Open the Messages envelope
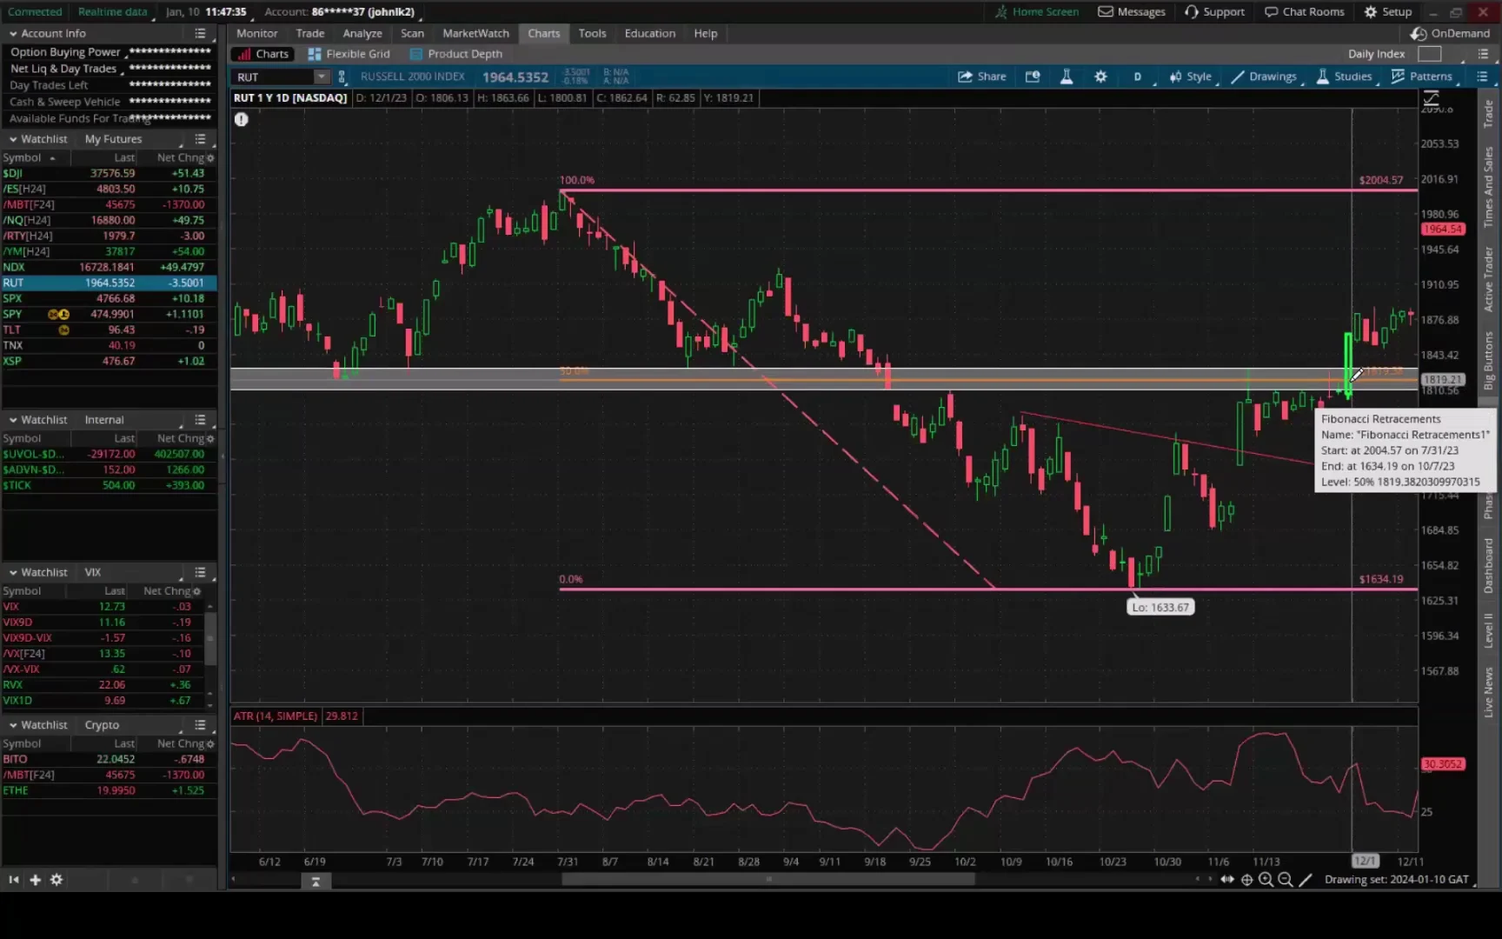Viewport: 1502px width, 939px height. (1131, 12)
